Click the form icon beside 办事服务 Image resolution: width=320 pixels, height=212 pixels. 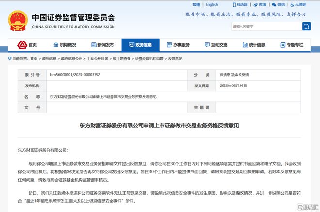tap(169, 45)
